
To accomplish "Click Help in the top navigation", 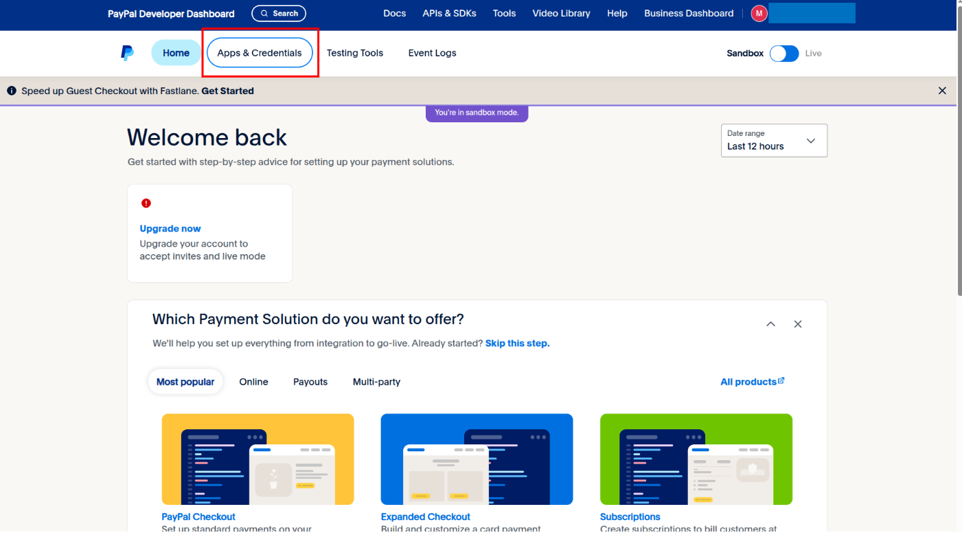I will coord(617,13).
